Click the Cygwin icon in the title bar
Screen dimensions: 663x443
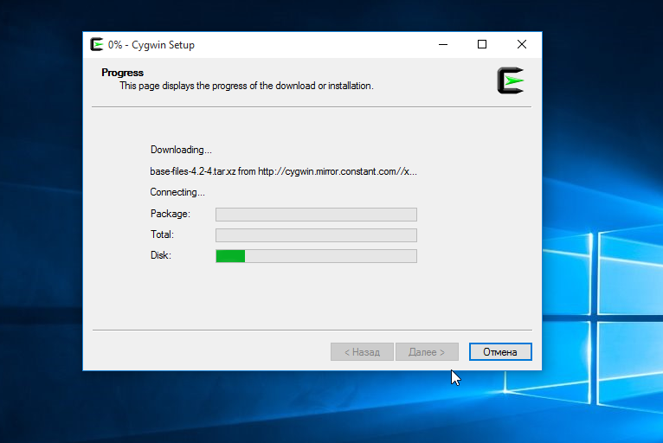click(97, 44)
